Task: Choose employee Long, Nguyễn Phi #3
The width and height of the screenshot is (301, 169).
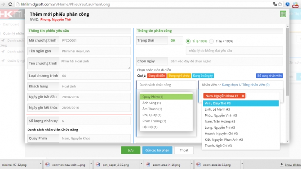Action: click(241, 127)
